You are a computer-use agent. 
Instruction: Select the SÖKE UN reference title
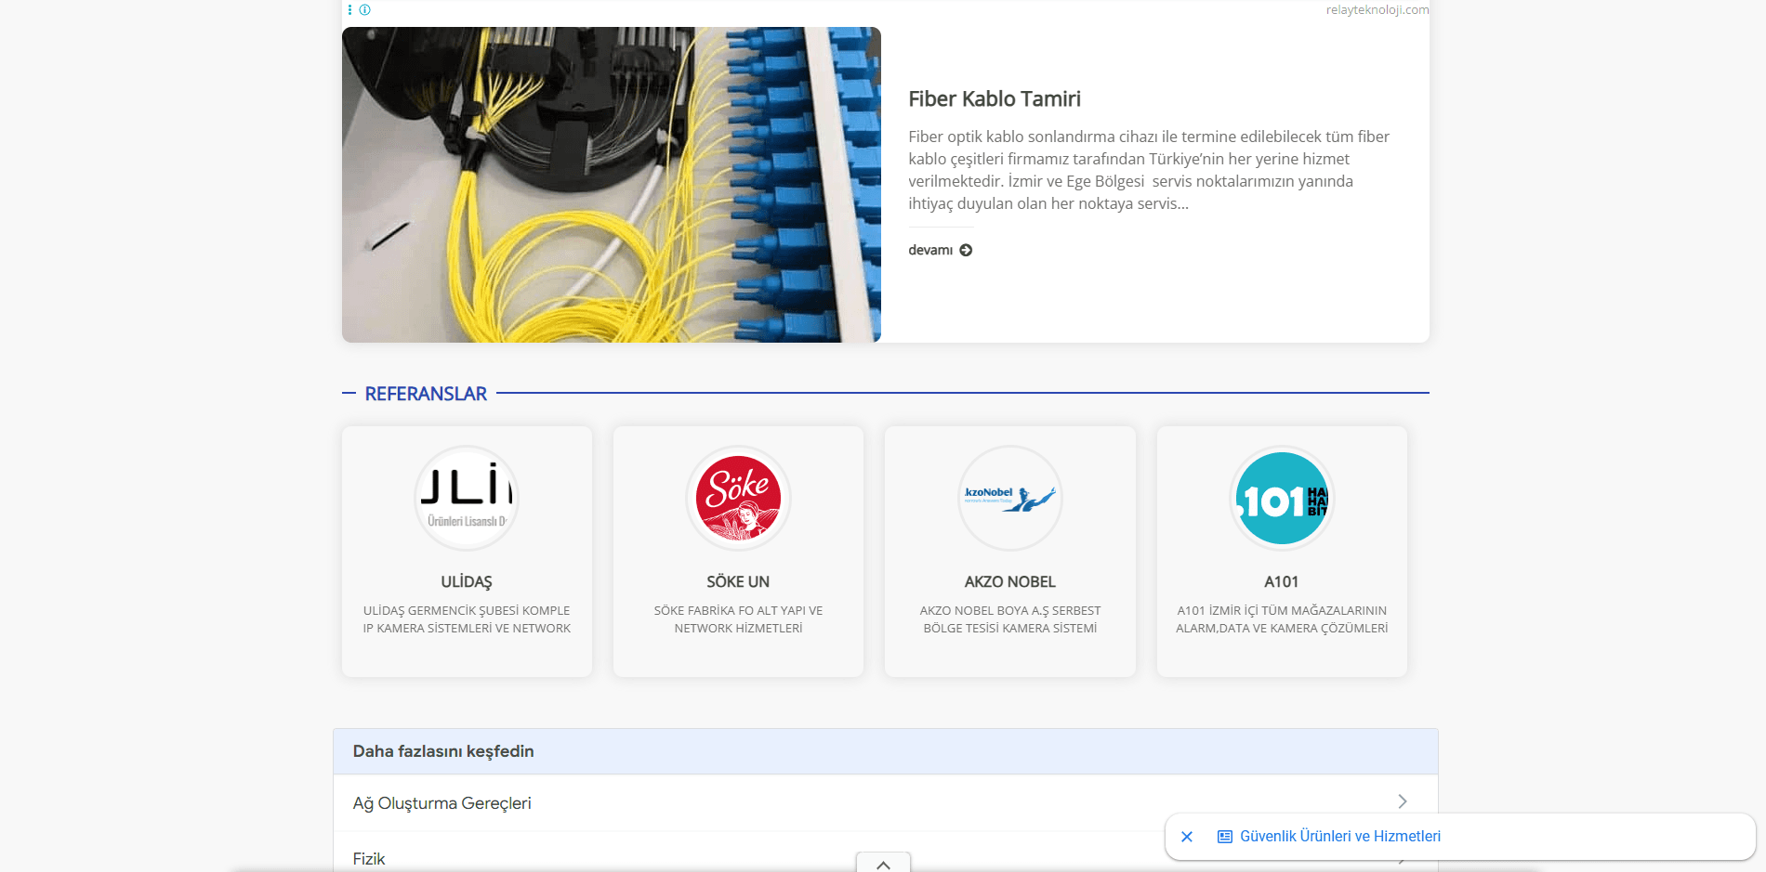click(x=738, y=582)
